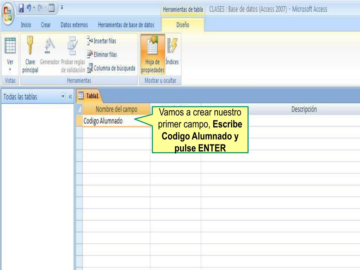Viewport: 360px width, 270px height.
Task: Open the Todas las tablas pane dropdown
Action: (63, 96)
